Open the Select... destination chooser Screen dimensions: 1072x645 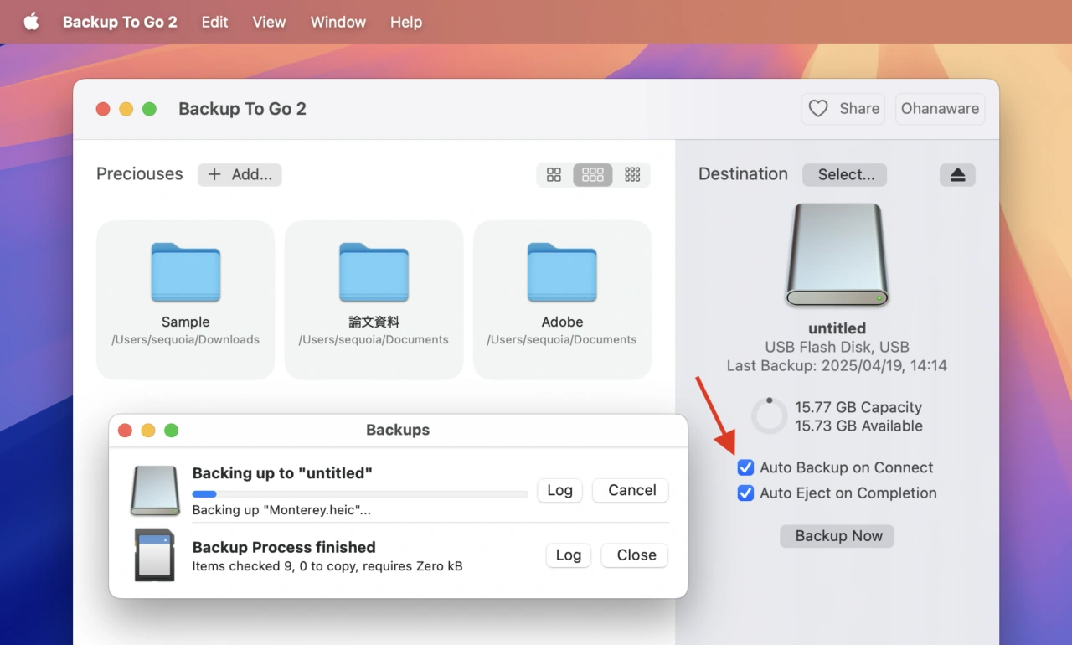tap(844, 174)
